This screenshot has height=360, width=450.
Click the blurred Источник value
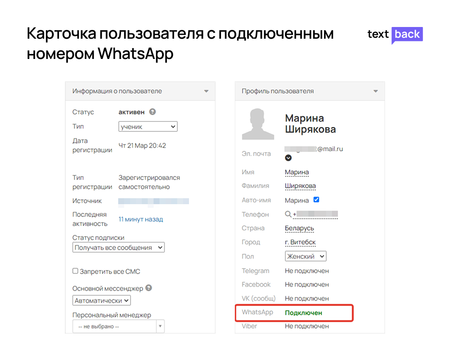(x=153, y=201)
